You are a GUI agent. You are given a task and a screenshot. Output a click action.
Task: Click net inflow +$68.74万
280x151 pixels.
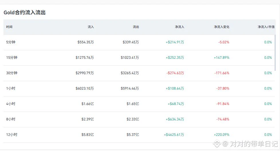click(176, 104)
